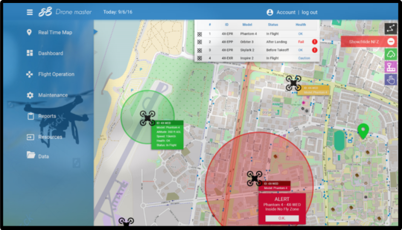402x230 pixels.
Task: Open the Dashboard menu item
Action: (51, 54)
